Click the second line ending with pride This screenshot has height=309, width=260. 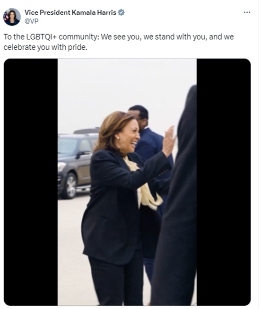(x=45, y=47)
